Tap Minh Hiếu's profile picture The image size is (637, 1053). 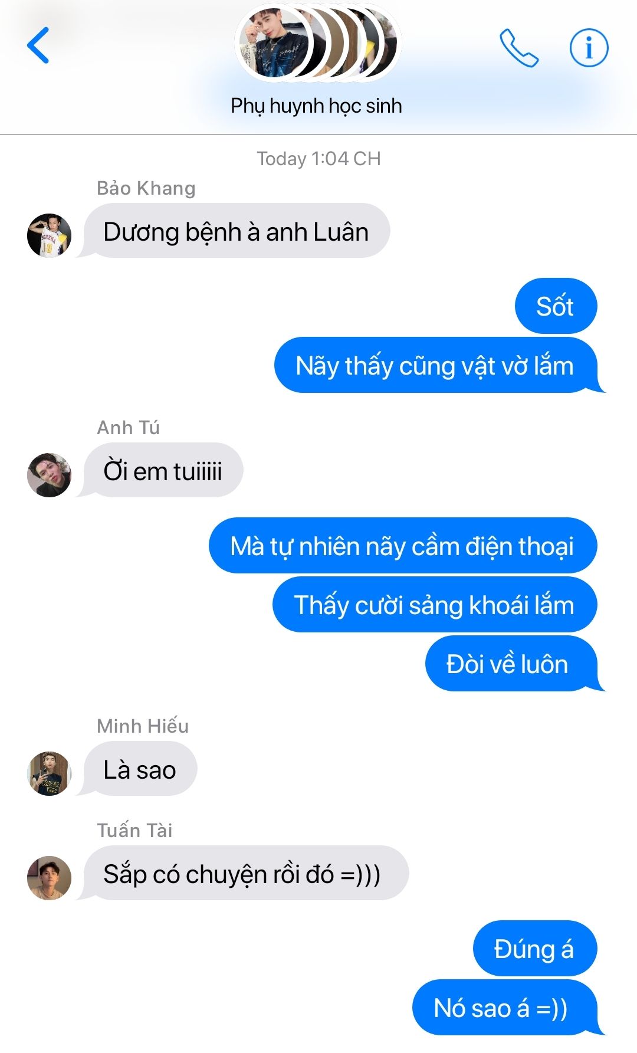coord(49,773)
